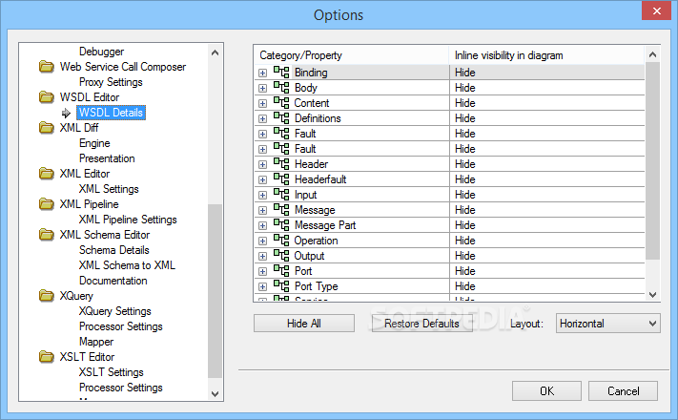Image resolution: width=678 pixels, height=420 pixels.
Task: Click the Port Type row icon
Action: pos(281,286)
